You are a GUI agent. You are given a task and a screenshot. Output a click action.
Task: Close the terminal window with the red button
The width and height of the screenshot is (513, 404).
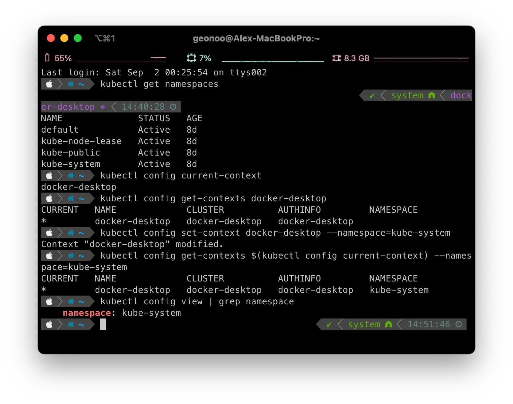(x=51, y=38)
